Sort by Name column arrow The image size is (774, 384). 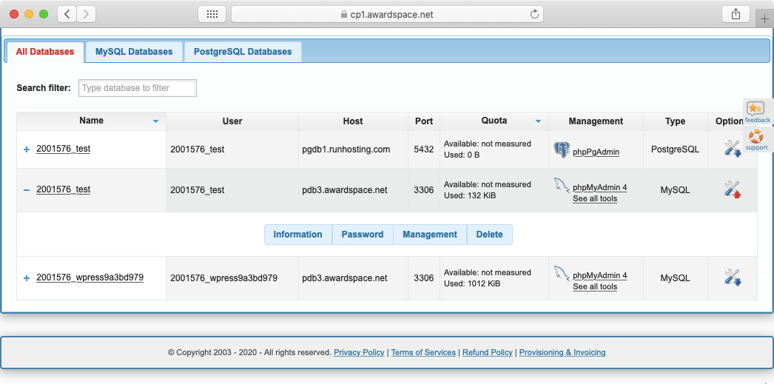[155, 121]
